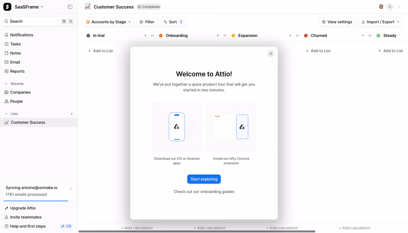Viewport: 408px width, 233px height.
Task: Open Reports in the sidebar
Action: click(x=39, y=71)
